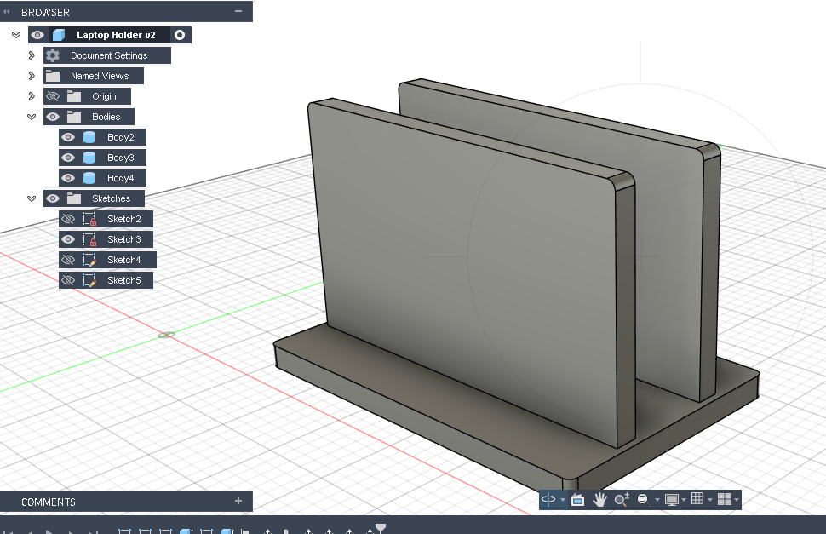Click the Sketch5 pencil sketch icon

click(89, 280)
